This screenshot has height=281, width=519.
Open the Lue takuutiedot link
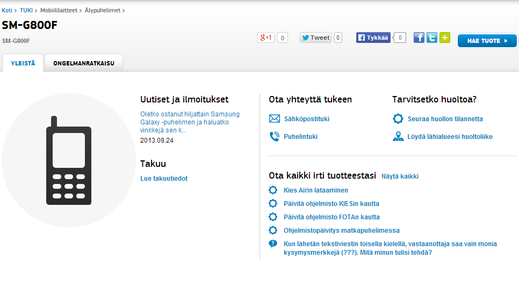164,179
